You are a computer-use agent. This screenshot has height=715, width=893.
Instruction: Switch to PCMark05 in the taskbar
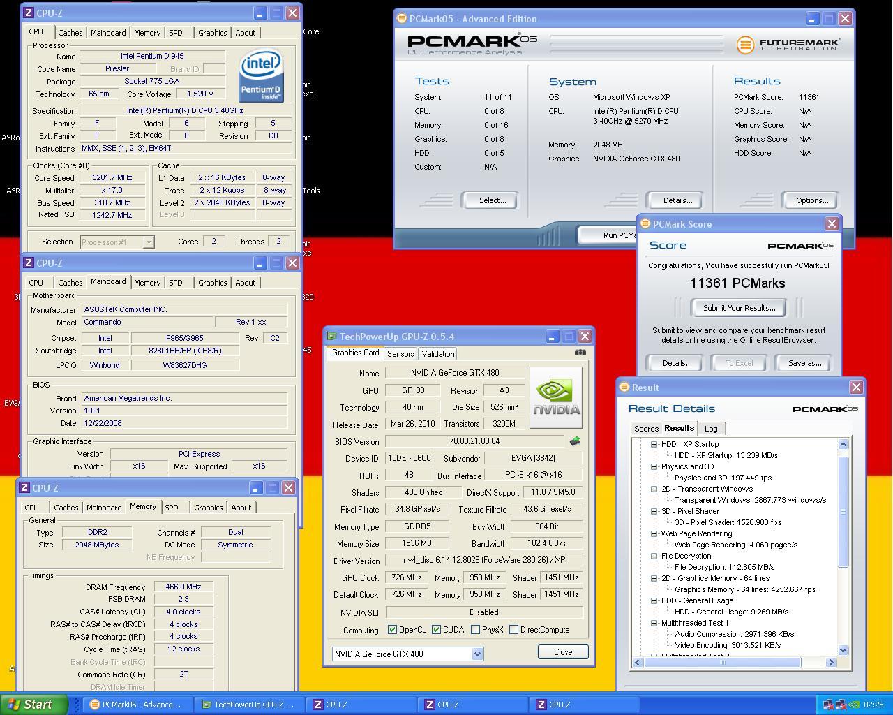137,705
